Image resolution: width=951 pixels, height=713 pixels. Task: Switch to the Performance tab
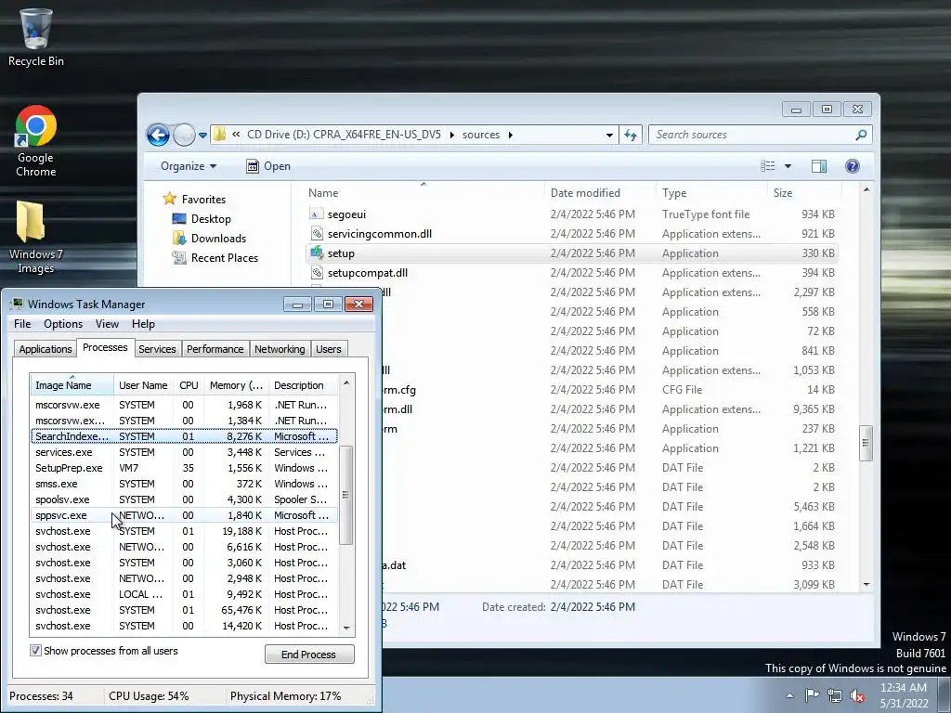215,349
